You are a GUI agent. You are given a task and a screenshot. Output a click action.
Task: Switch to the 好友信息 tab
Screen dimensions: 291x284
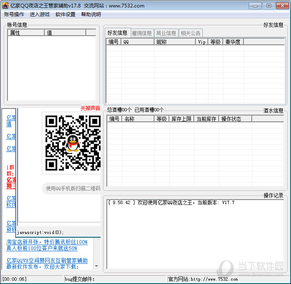pos(118,33)
